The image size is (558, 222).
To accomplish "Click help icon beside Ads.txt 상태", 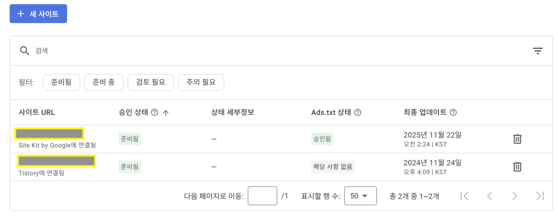I will click(358, 112).
